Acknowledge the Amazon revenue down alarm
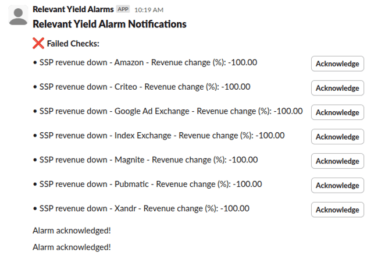378x255 pixels. 337,63
